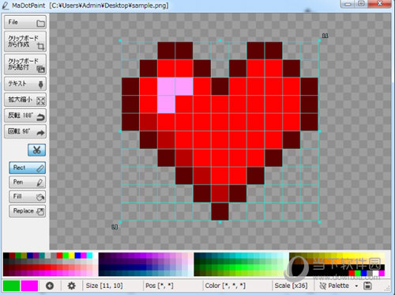The width and height of the screenshot is (395, 295).
Task: Click the lowest pink highlight pixel on heart
Action: (166, 104)
